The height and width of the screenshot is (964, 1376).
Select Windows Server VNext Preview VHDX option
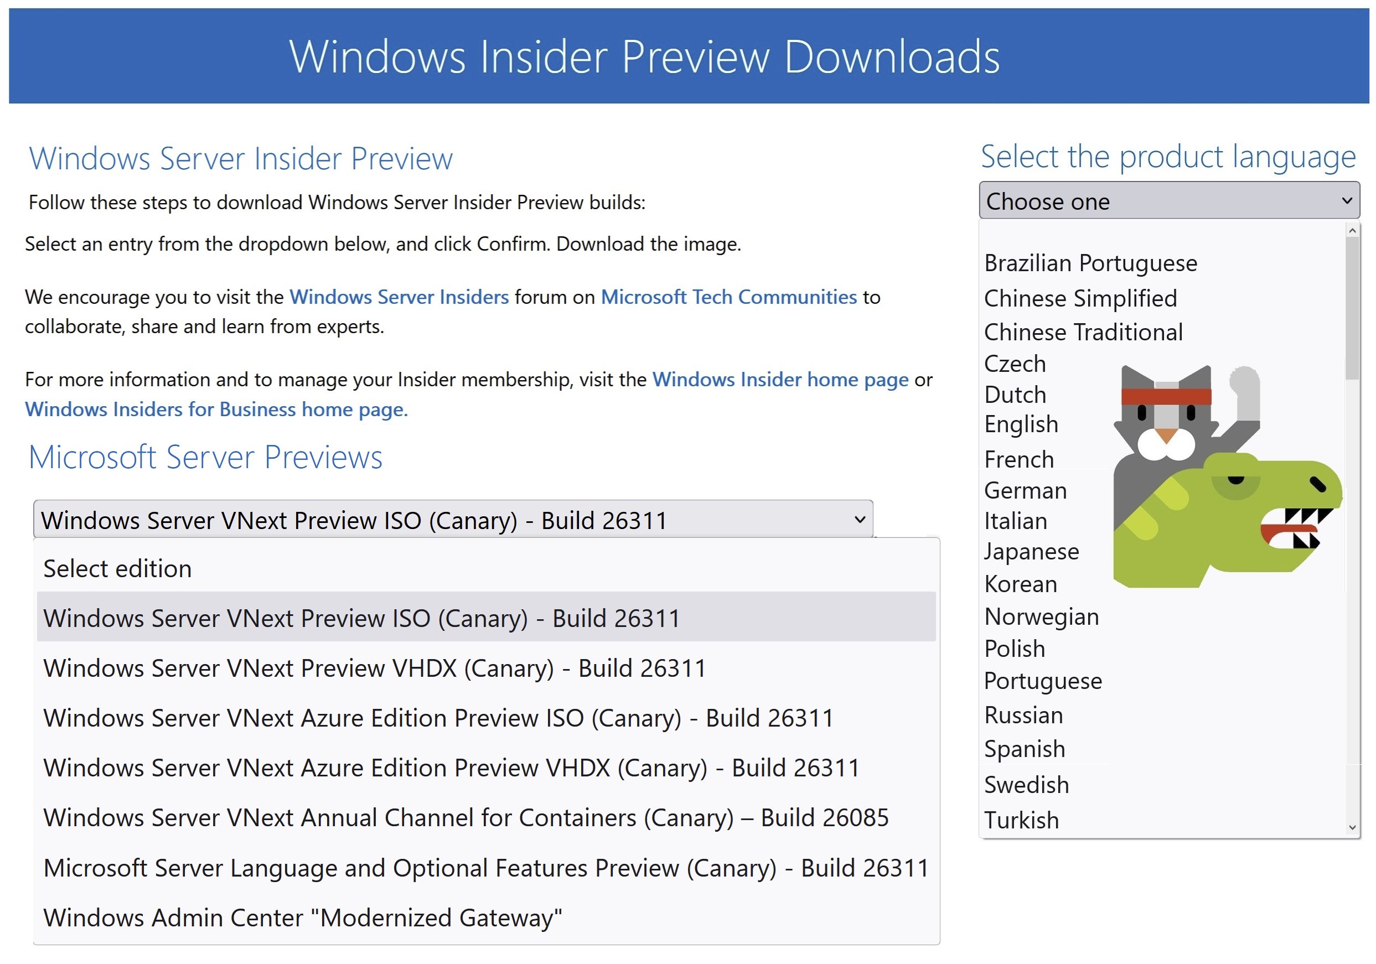pyautogui.click(x=375, y=668)
